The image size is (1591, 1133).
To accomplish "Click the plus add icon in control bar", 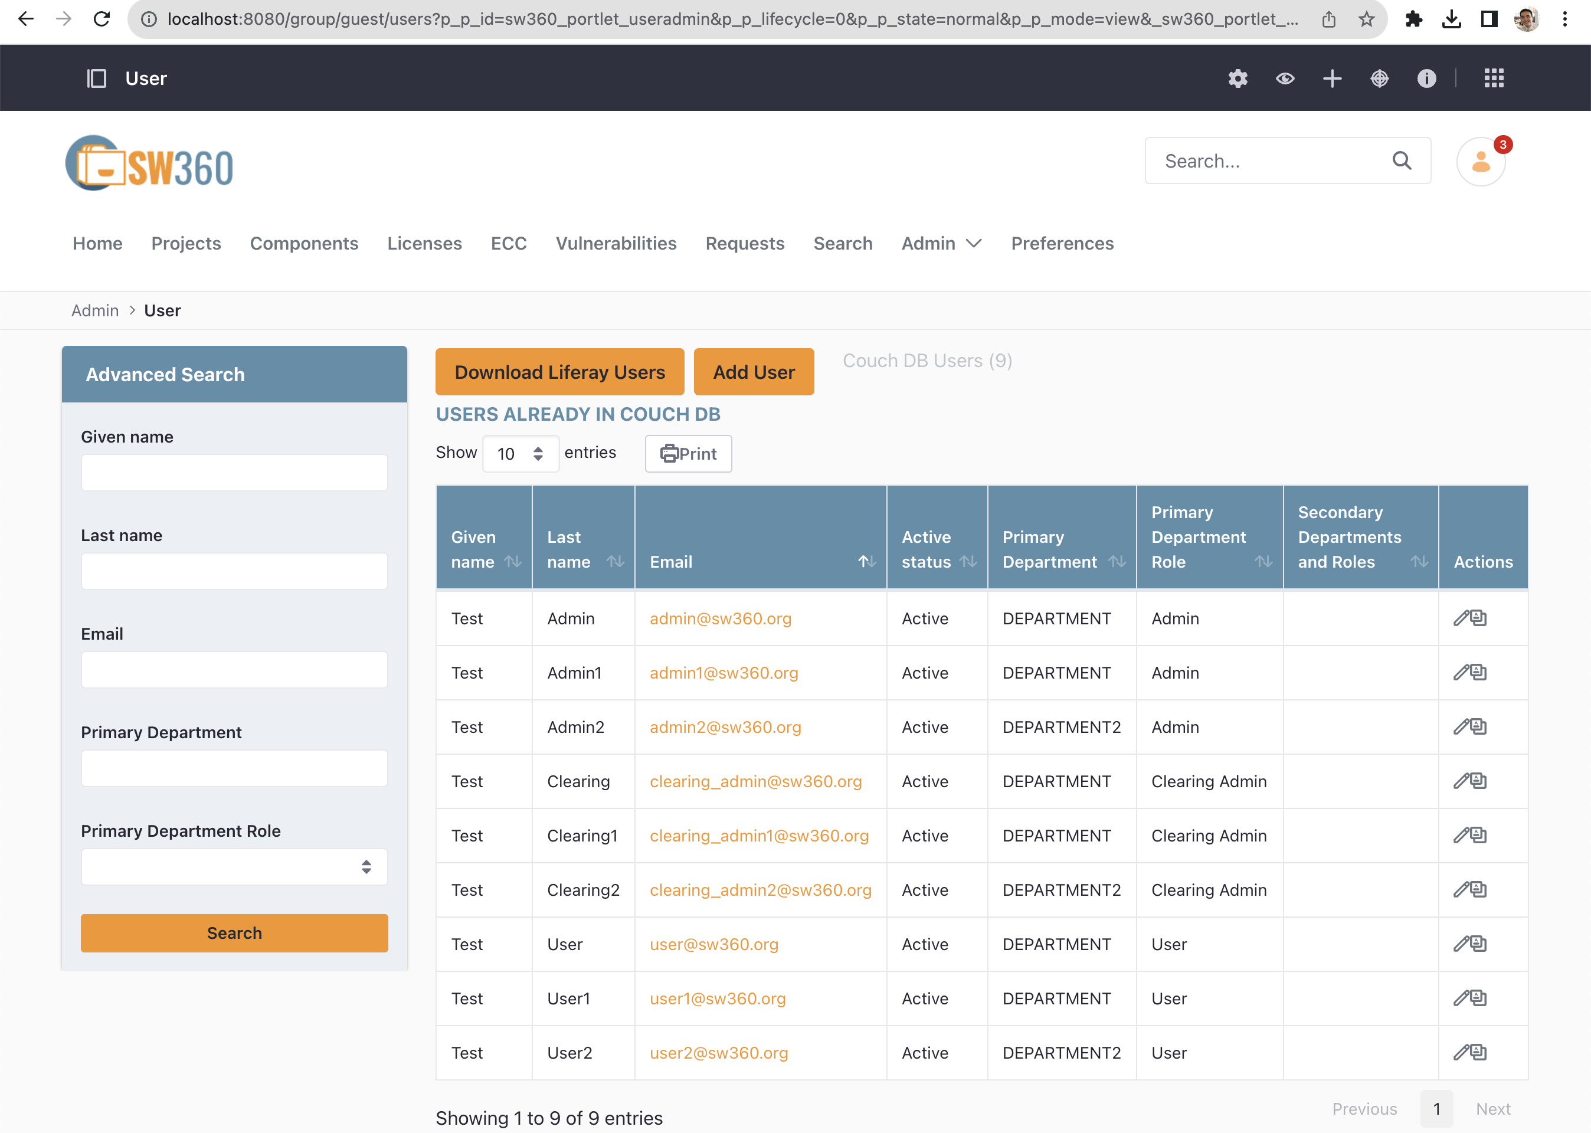I will (1331, 78).
